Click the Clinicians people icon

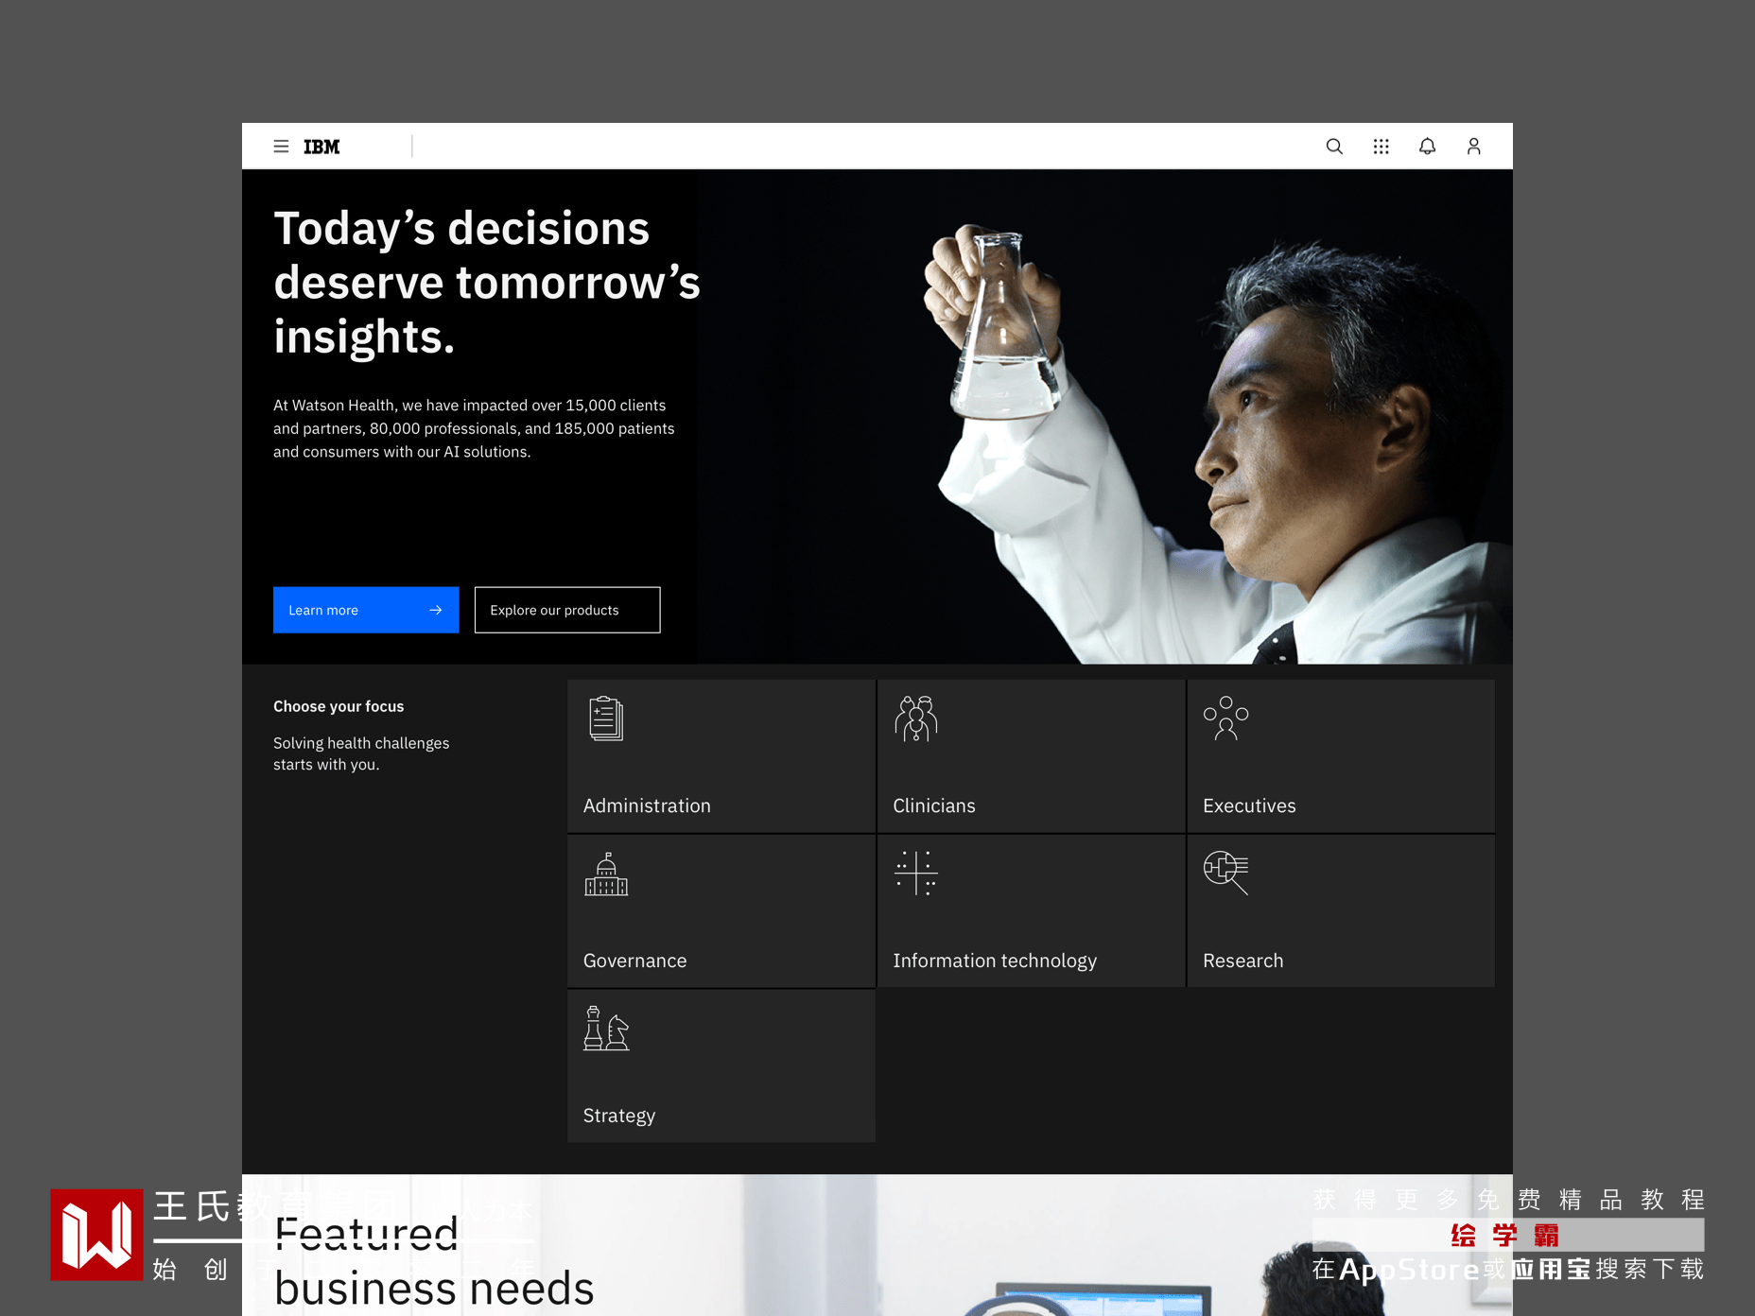[916, 719]
